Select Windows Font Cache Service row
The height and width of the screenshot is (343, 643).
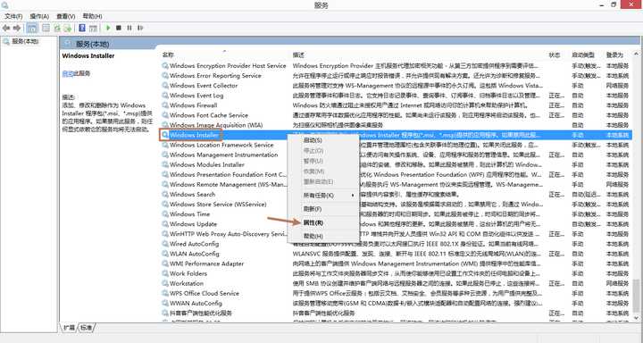[x=397, y=115]
